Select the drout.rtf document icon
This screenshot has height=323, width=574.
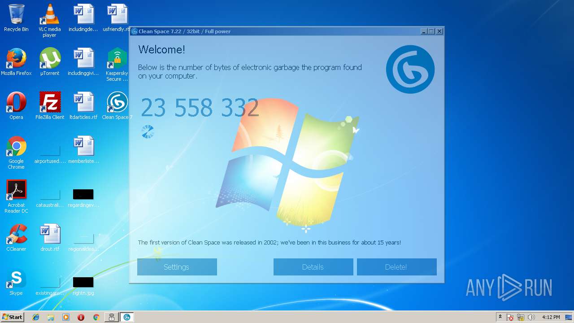click(50, 238)
